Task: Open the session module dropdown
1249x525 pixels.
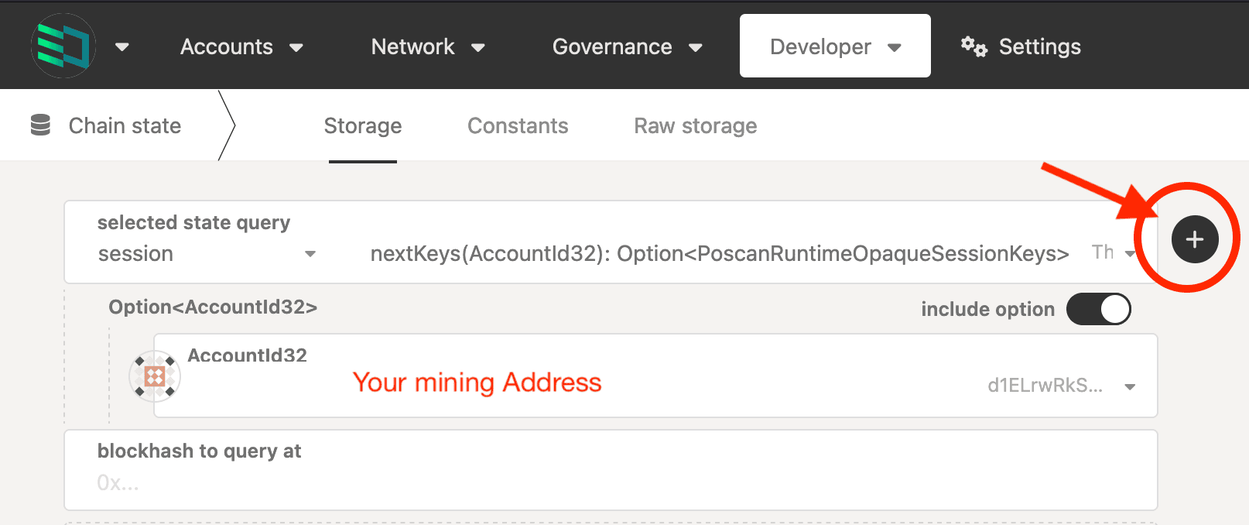Action: pyautogui.click(x=207, y=254)
